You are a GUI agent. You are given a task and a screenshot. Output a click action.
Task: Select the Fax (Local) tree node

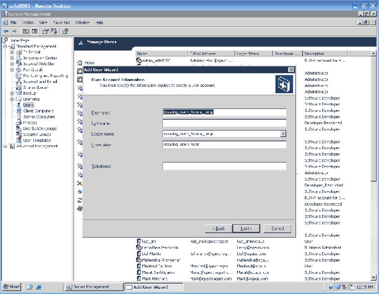[33, 70]
